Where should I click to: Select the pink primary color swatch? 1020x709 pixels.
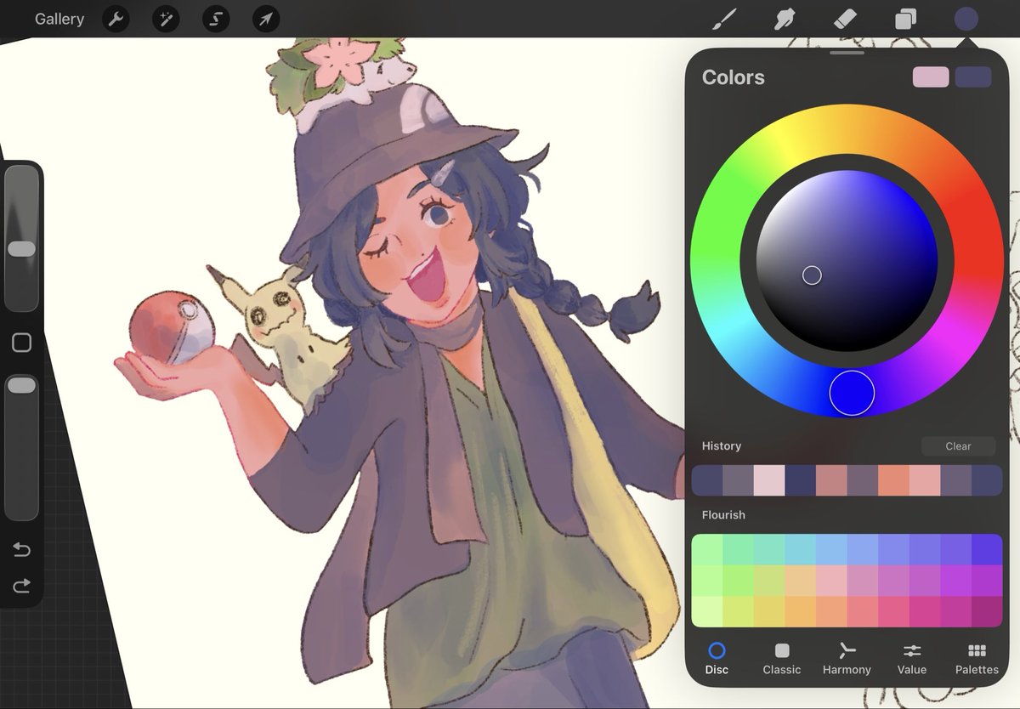click(931, 77)
